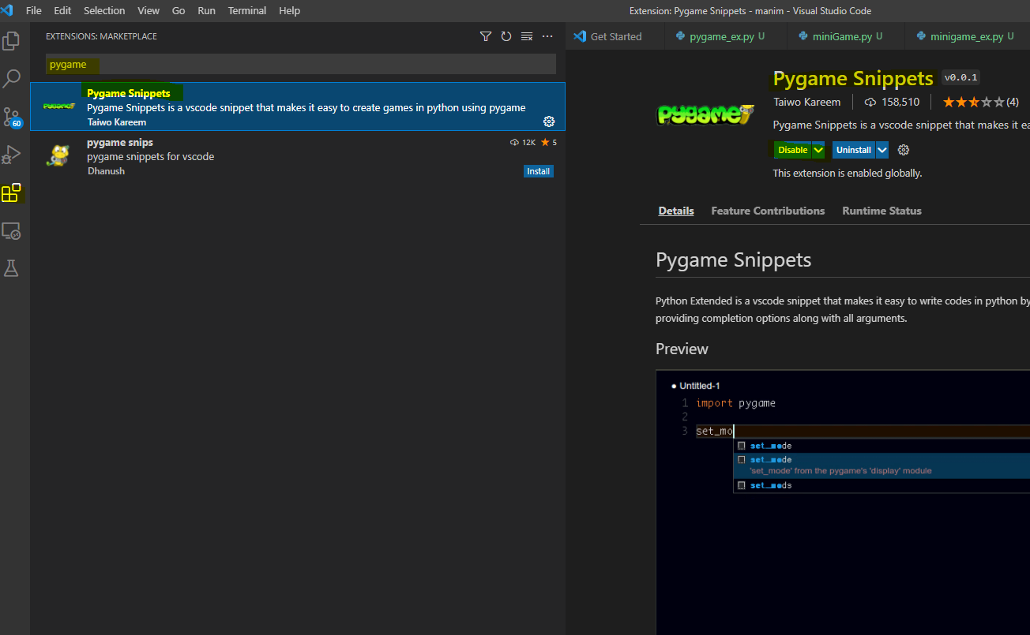Expand the Disable dropdown arrow
1030x635 pixels.
click(x=818, y=150)
